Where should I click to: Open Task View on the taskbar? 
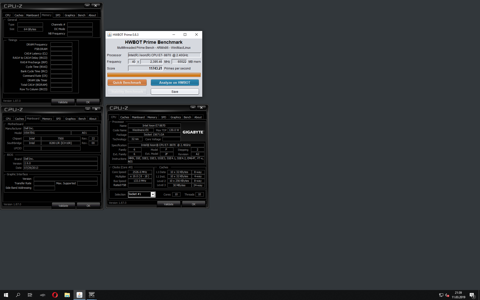pos(30,295)
